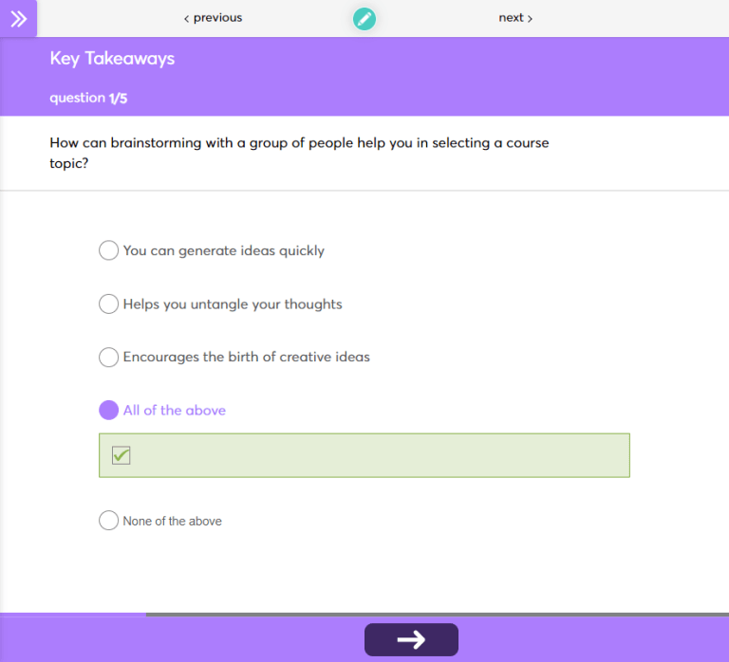Select "You can generate ideas quickly" option

(109, 250)
